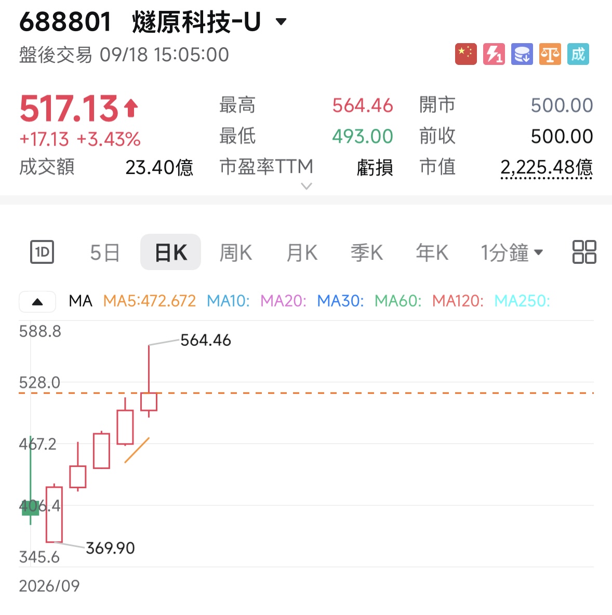Tap the MA20 indicator label

click(x=283, y=301)
